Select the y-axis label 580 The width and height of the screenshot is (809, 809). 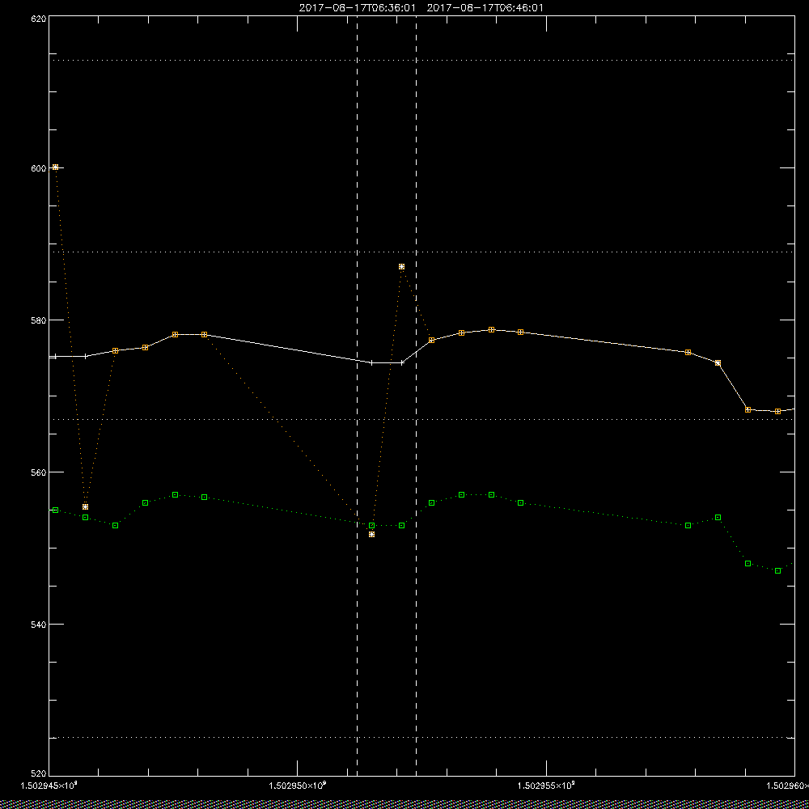click(39, 320)
